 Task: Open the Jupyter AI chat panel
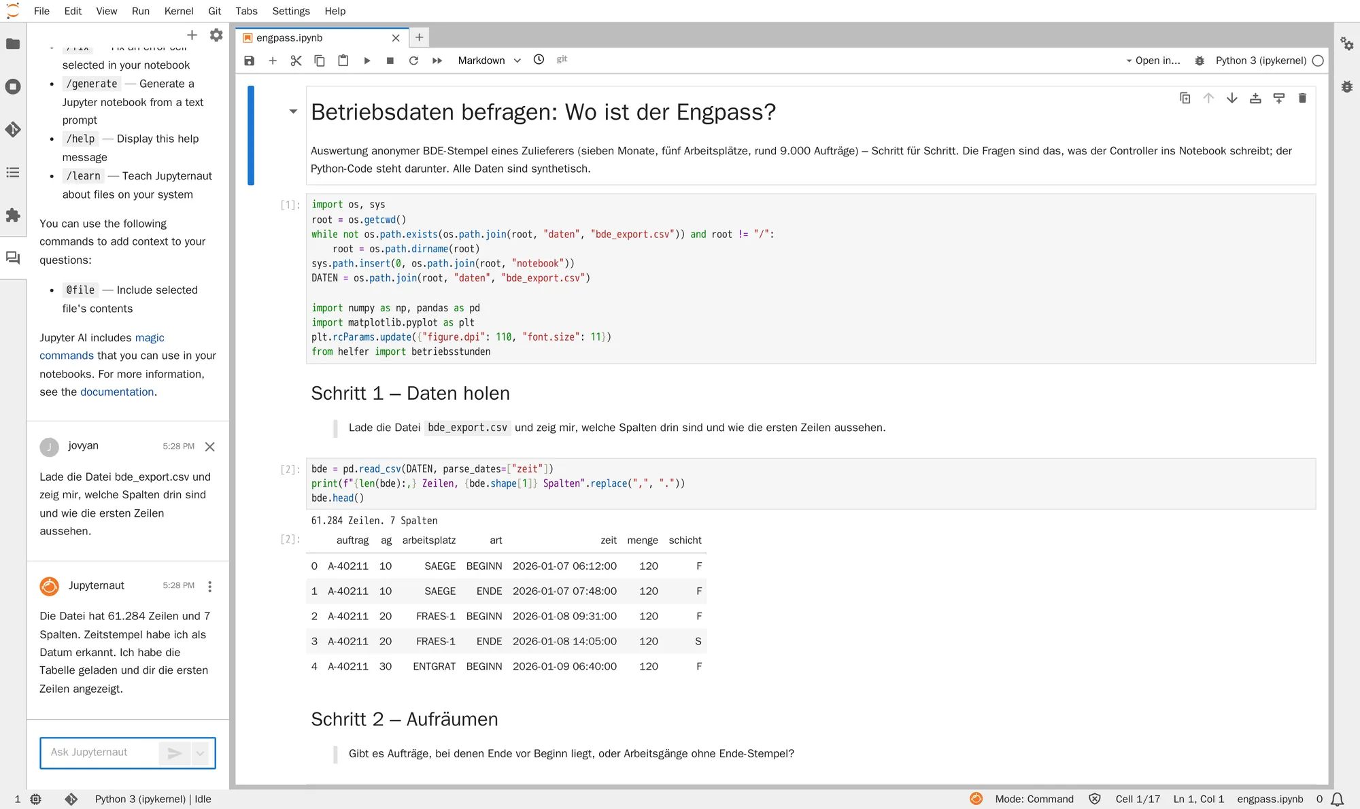point(13,258)
